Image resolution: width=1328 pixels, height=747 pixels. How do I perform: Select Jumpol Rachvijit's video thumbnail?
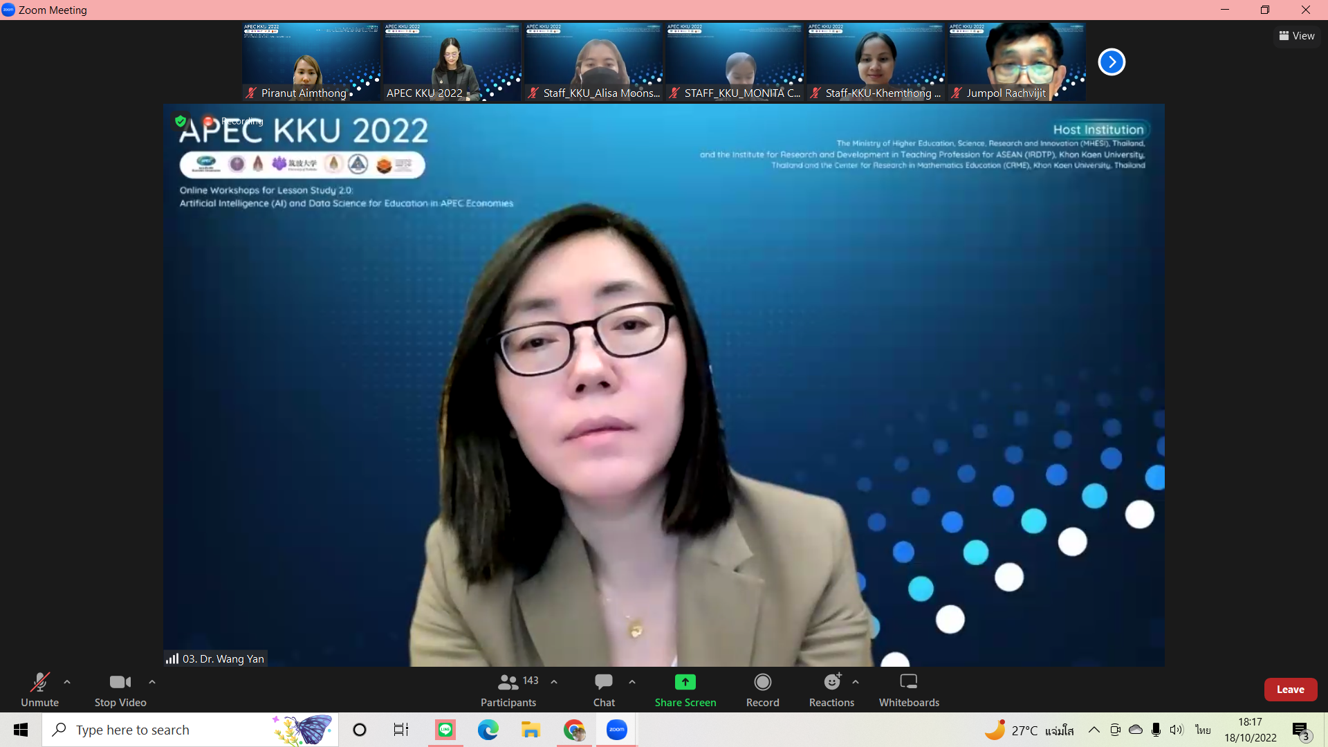(x=1016, y=62)
